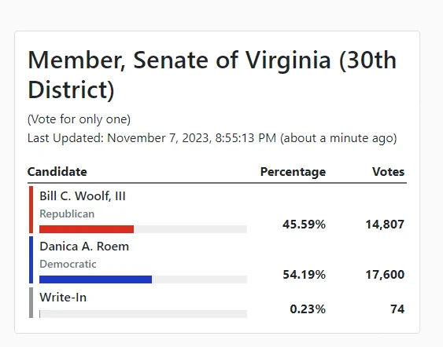This screenshot has height=347, width=443.
Task: Click the Write-In candidate label
Action: coord(63,298)
